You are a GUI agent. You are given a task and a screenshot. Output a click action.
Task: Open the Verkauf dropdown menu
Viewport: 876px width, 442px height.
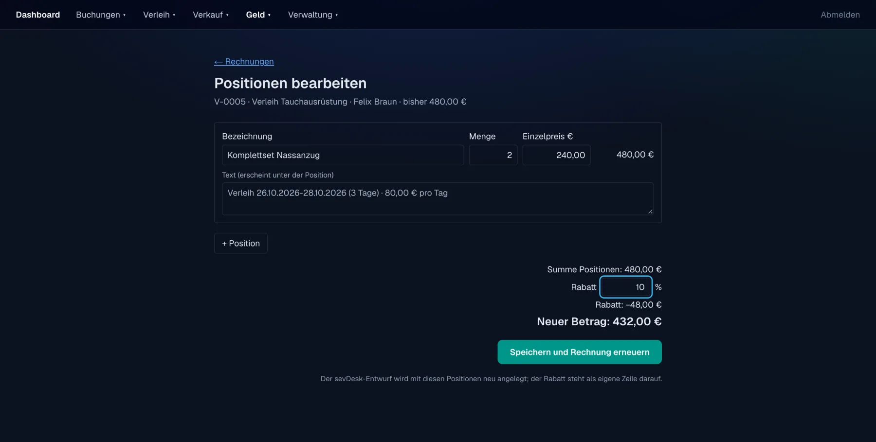[211, 15]
